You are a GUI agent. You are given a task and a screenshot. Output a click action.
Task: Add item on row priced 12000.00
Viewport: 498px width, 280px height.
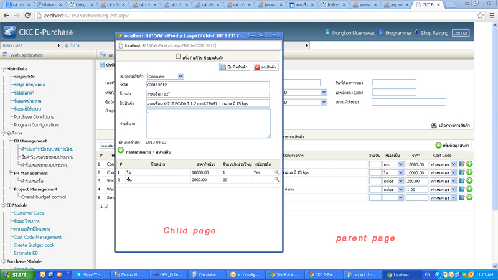tap(469, 164)
